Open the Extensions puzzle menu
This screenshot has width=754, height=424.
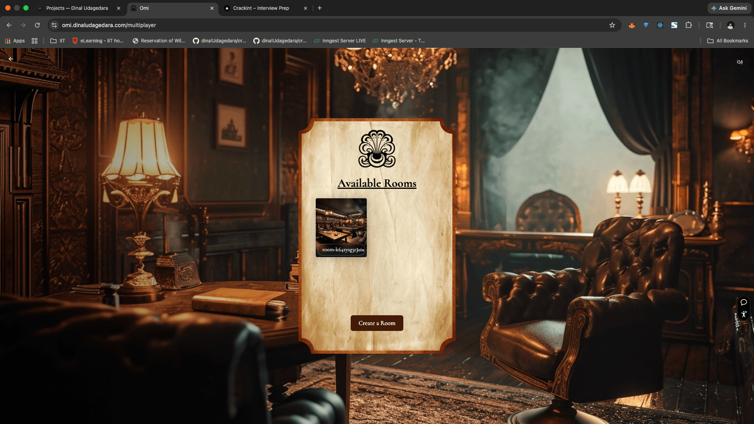point(688,25)
